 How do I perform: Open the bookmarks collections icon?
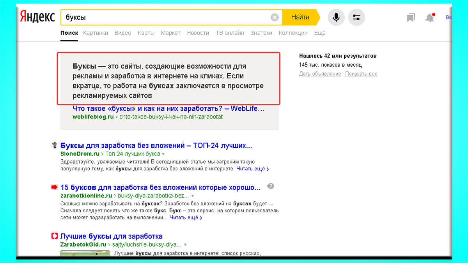[x=411, y=18]
